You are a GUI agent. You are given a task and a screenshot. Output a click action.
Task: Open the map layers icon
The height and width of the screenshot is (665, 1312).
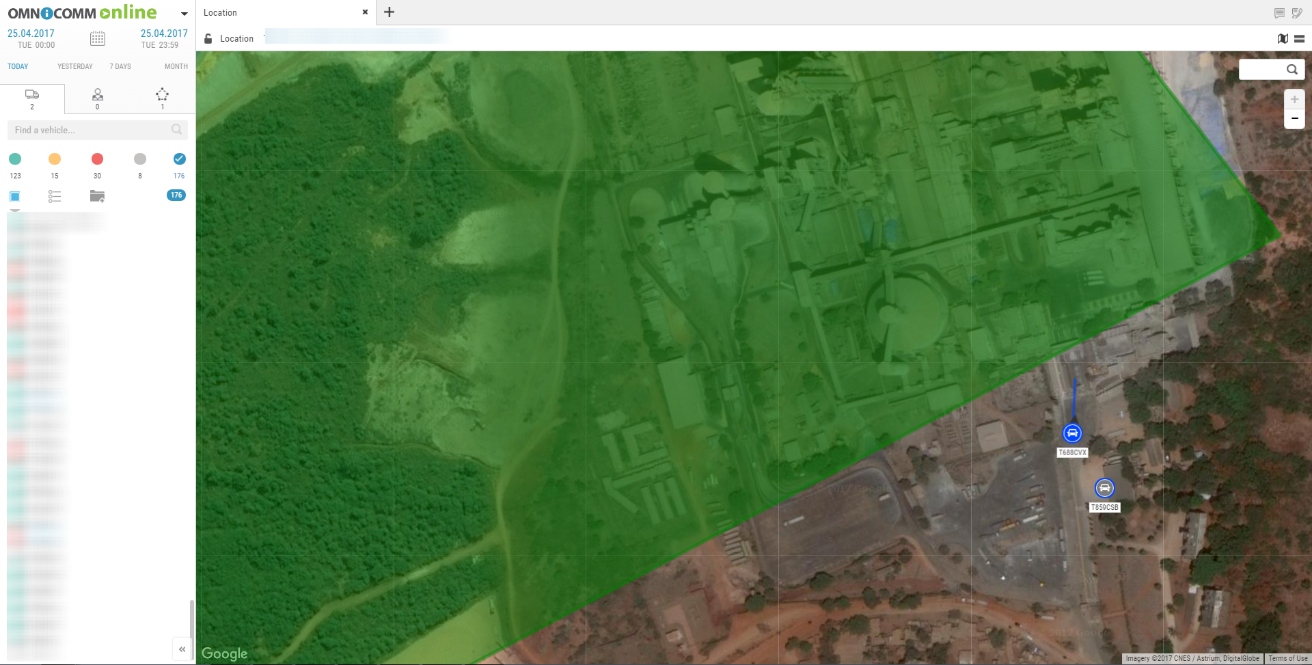1283,39
